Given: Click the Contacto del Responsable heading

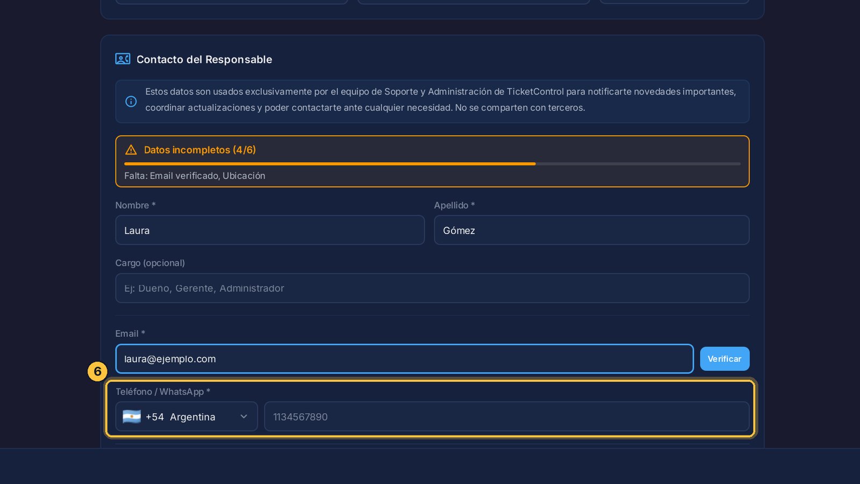Looking at the screenshot, I should pos(204,60).
